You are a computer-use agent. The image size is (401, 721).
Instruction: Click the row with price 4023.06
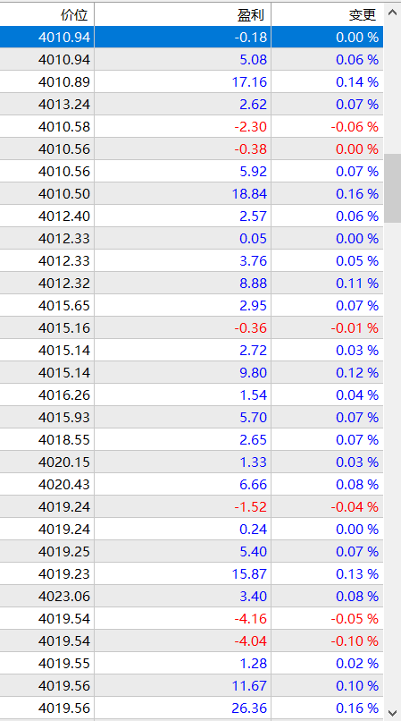[191, 597]
